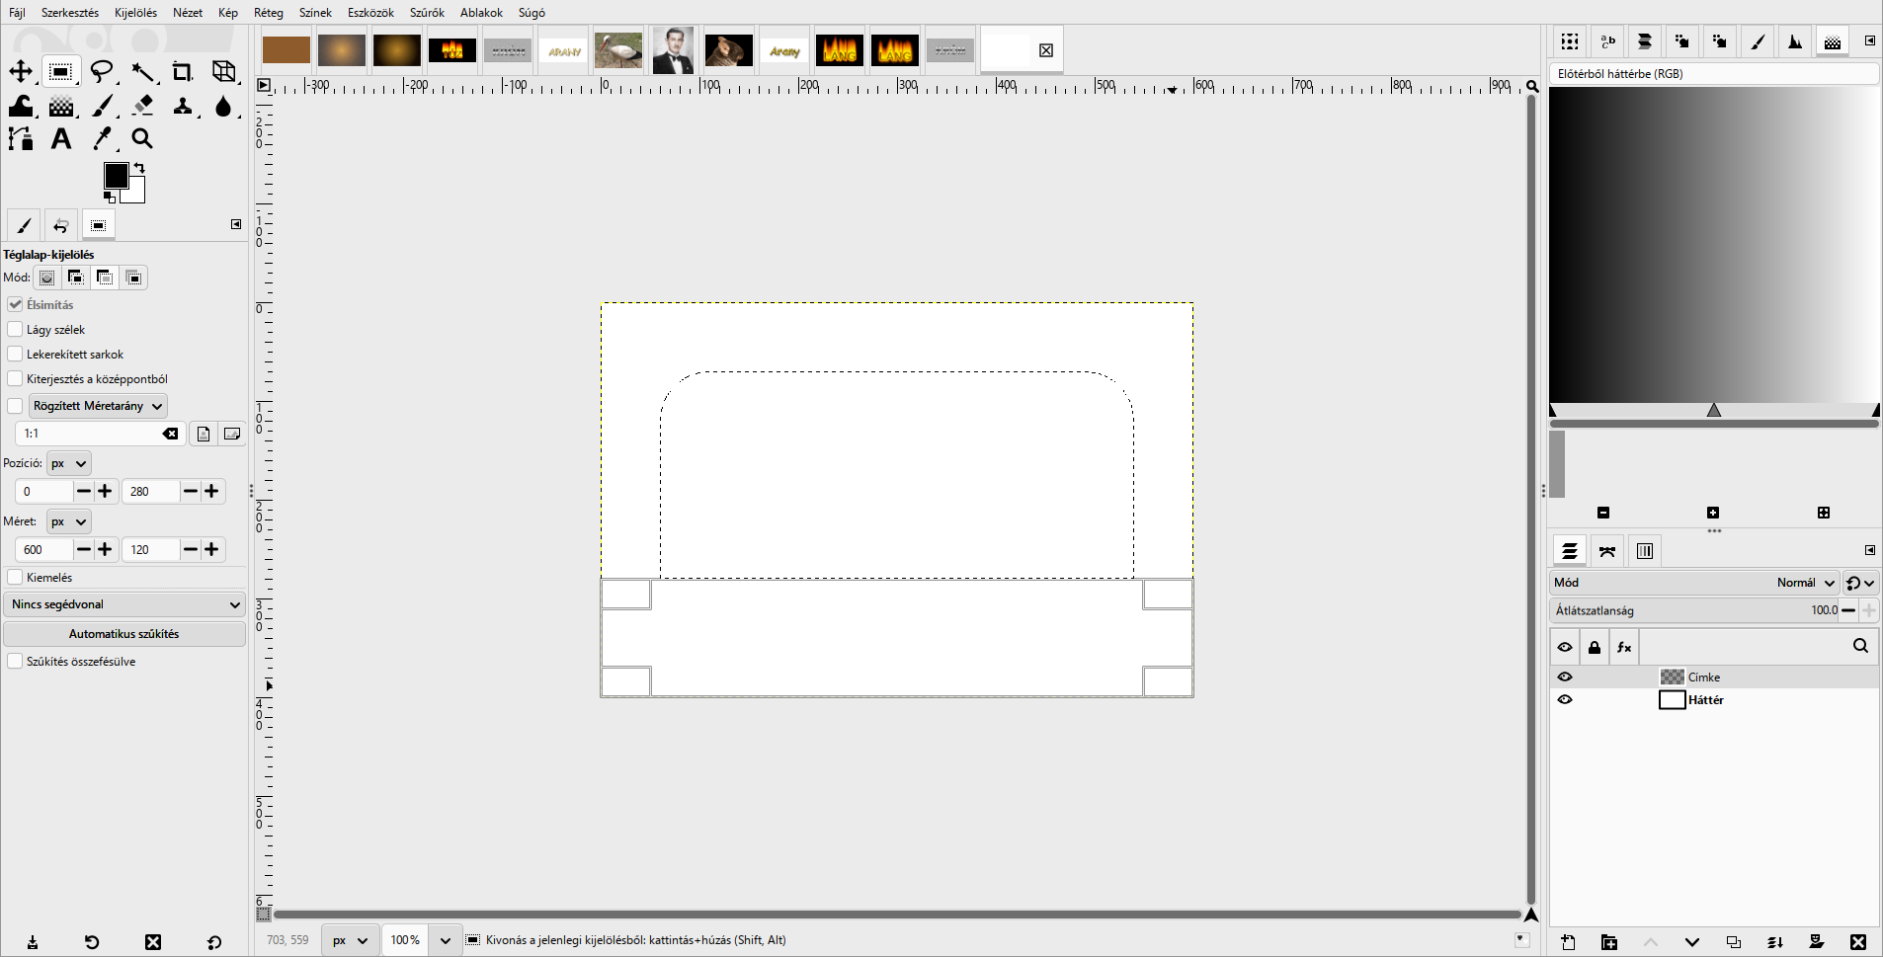
Task: Open the Pozíció unit dropdown
Action: pyautogui.click(x=68, y=463)
